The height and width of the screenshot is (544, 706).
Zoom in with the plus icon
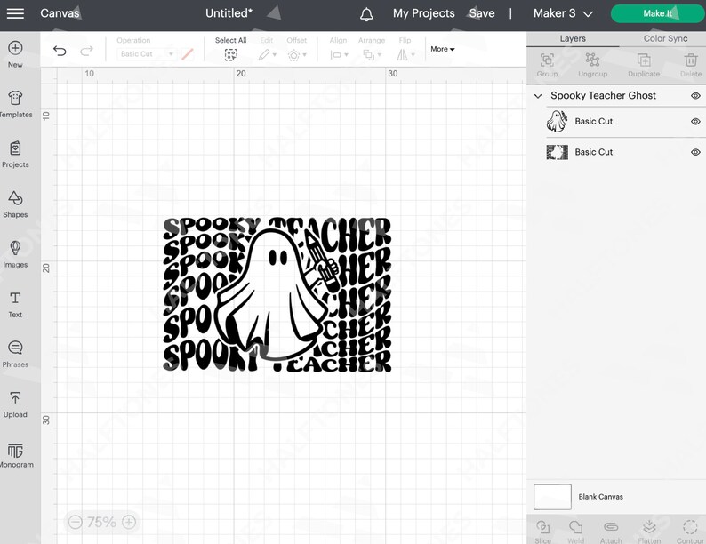pyautogui.click(x=129, y=522)
